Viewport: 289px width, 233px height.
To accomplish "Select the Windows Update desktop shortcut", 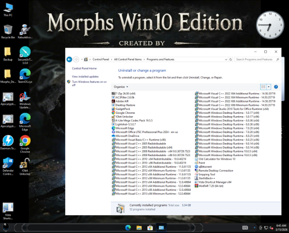I will [25, 100].
